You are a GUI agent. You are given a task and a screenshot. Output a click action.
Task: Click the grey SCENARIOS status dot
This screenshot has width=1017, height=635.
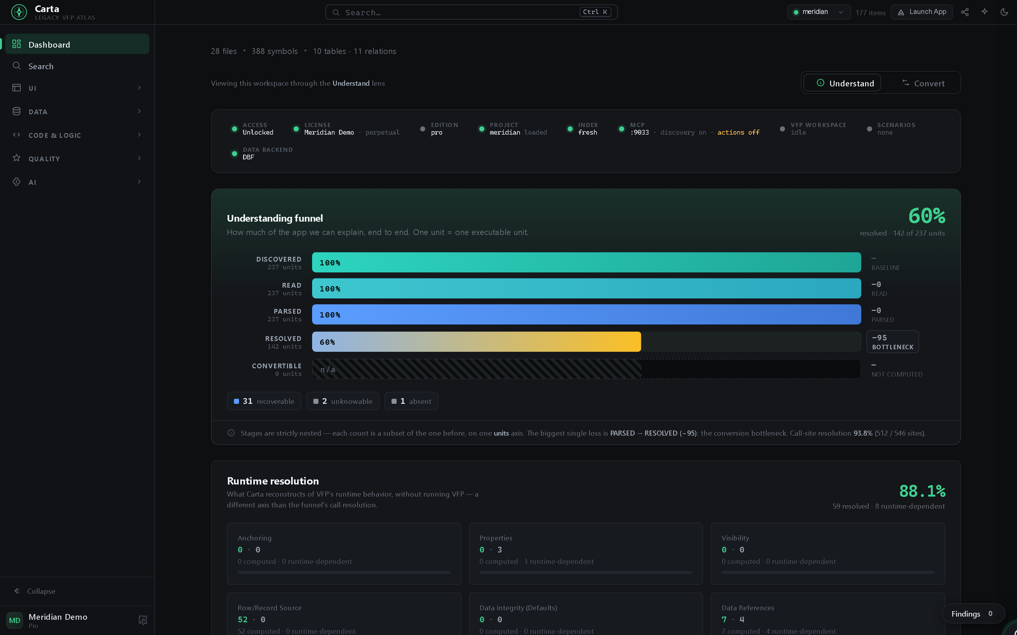870,129
